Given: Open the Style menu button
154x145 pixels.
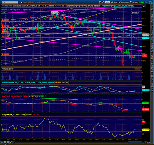Looking at the screenshot, I should click(114, 2).
